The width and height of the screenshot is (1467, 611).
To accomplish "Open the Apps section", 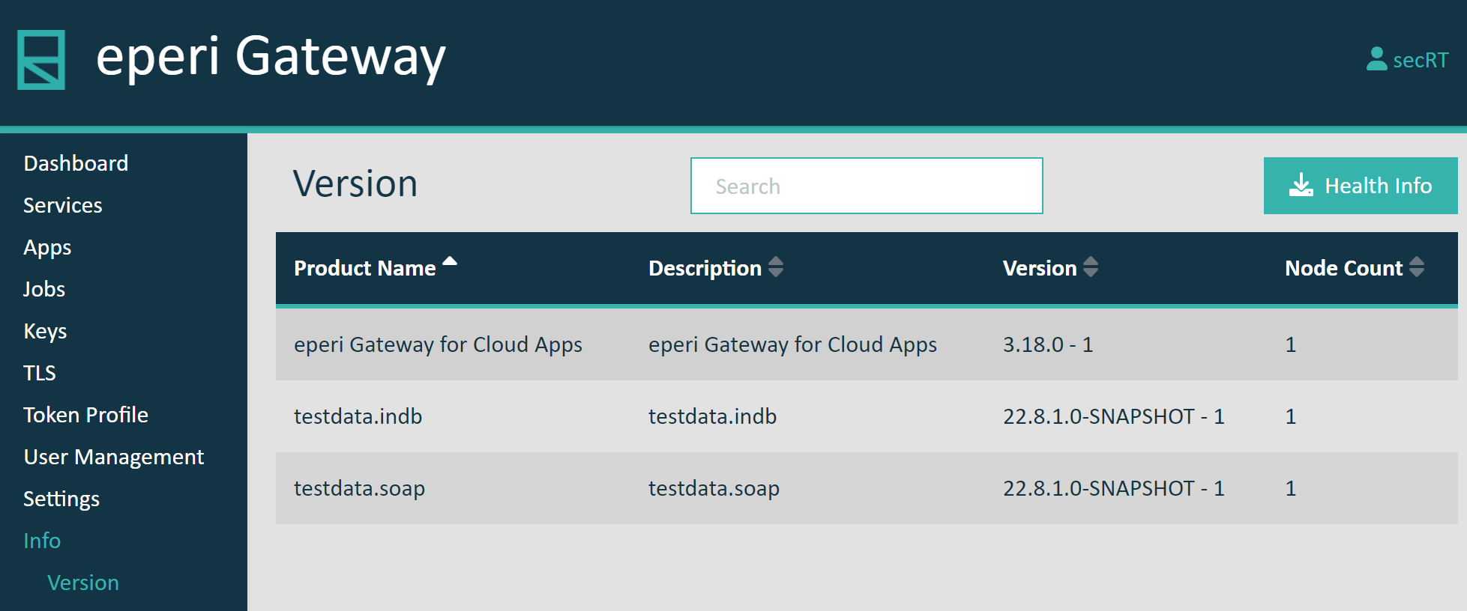I will pos(47,248).
